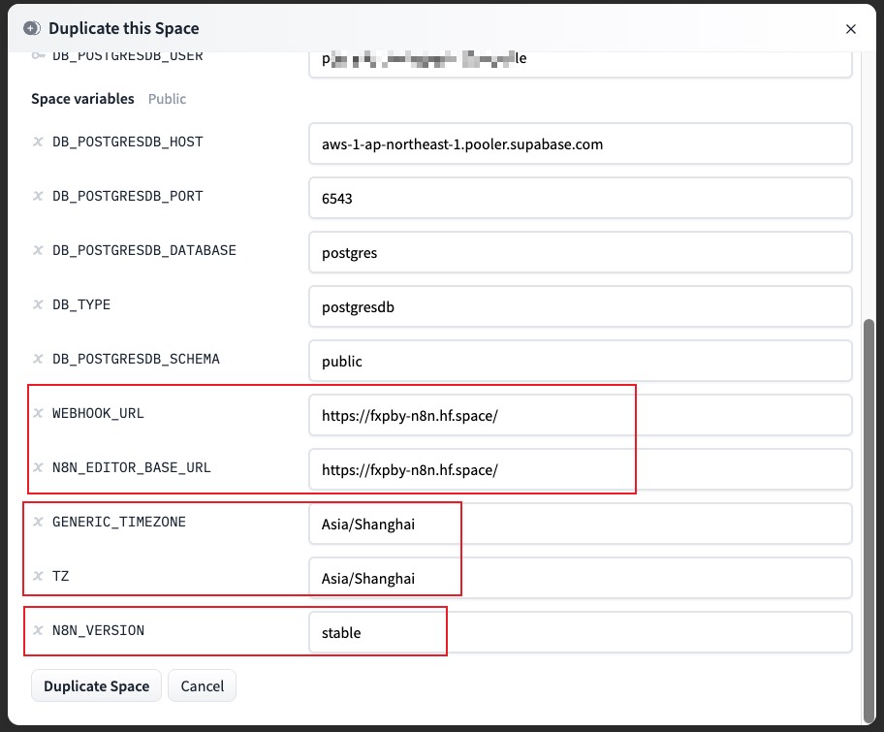
Task: Cancel the duplicate space dialog
Action: (x=202, y=685)
